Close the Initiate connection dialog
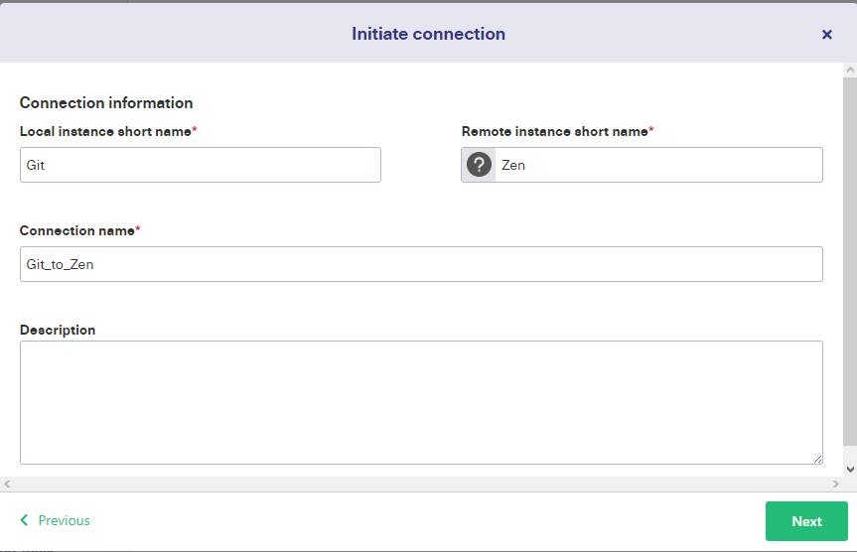 [826, 35]
